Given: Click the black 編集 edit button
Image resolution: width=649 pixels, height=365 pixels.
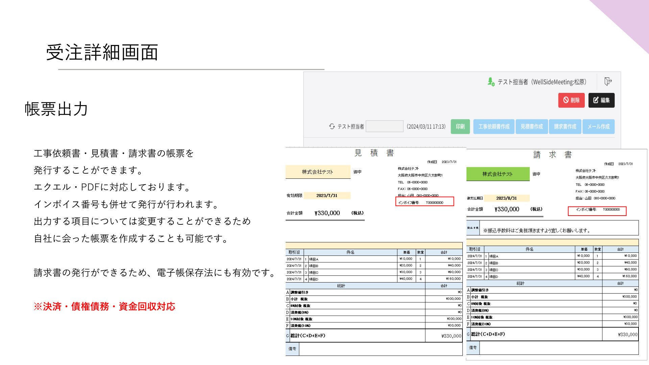Looking at the screenshot, I should click(x=601, y=100).
